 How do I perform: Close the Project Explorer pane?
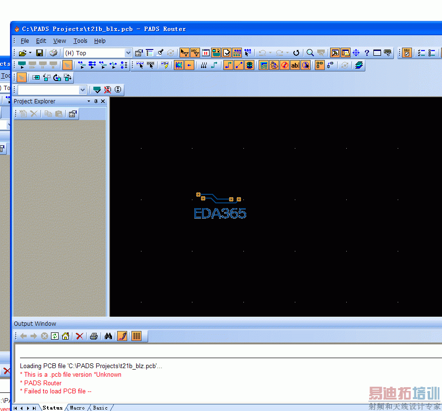(x=103, y=101)
